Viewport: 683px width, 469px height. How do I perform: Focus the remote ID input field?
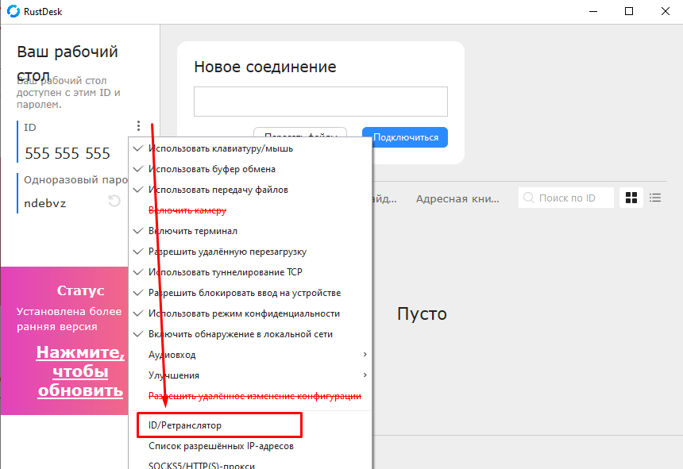[321, 102]
